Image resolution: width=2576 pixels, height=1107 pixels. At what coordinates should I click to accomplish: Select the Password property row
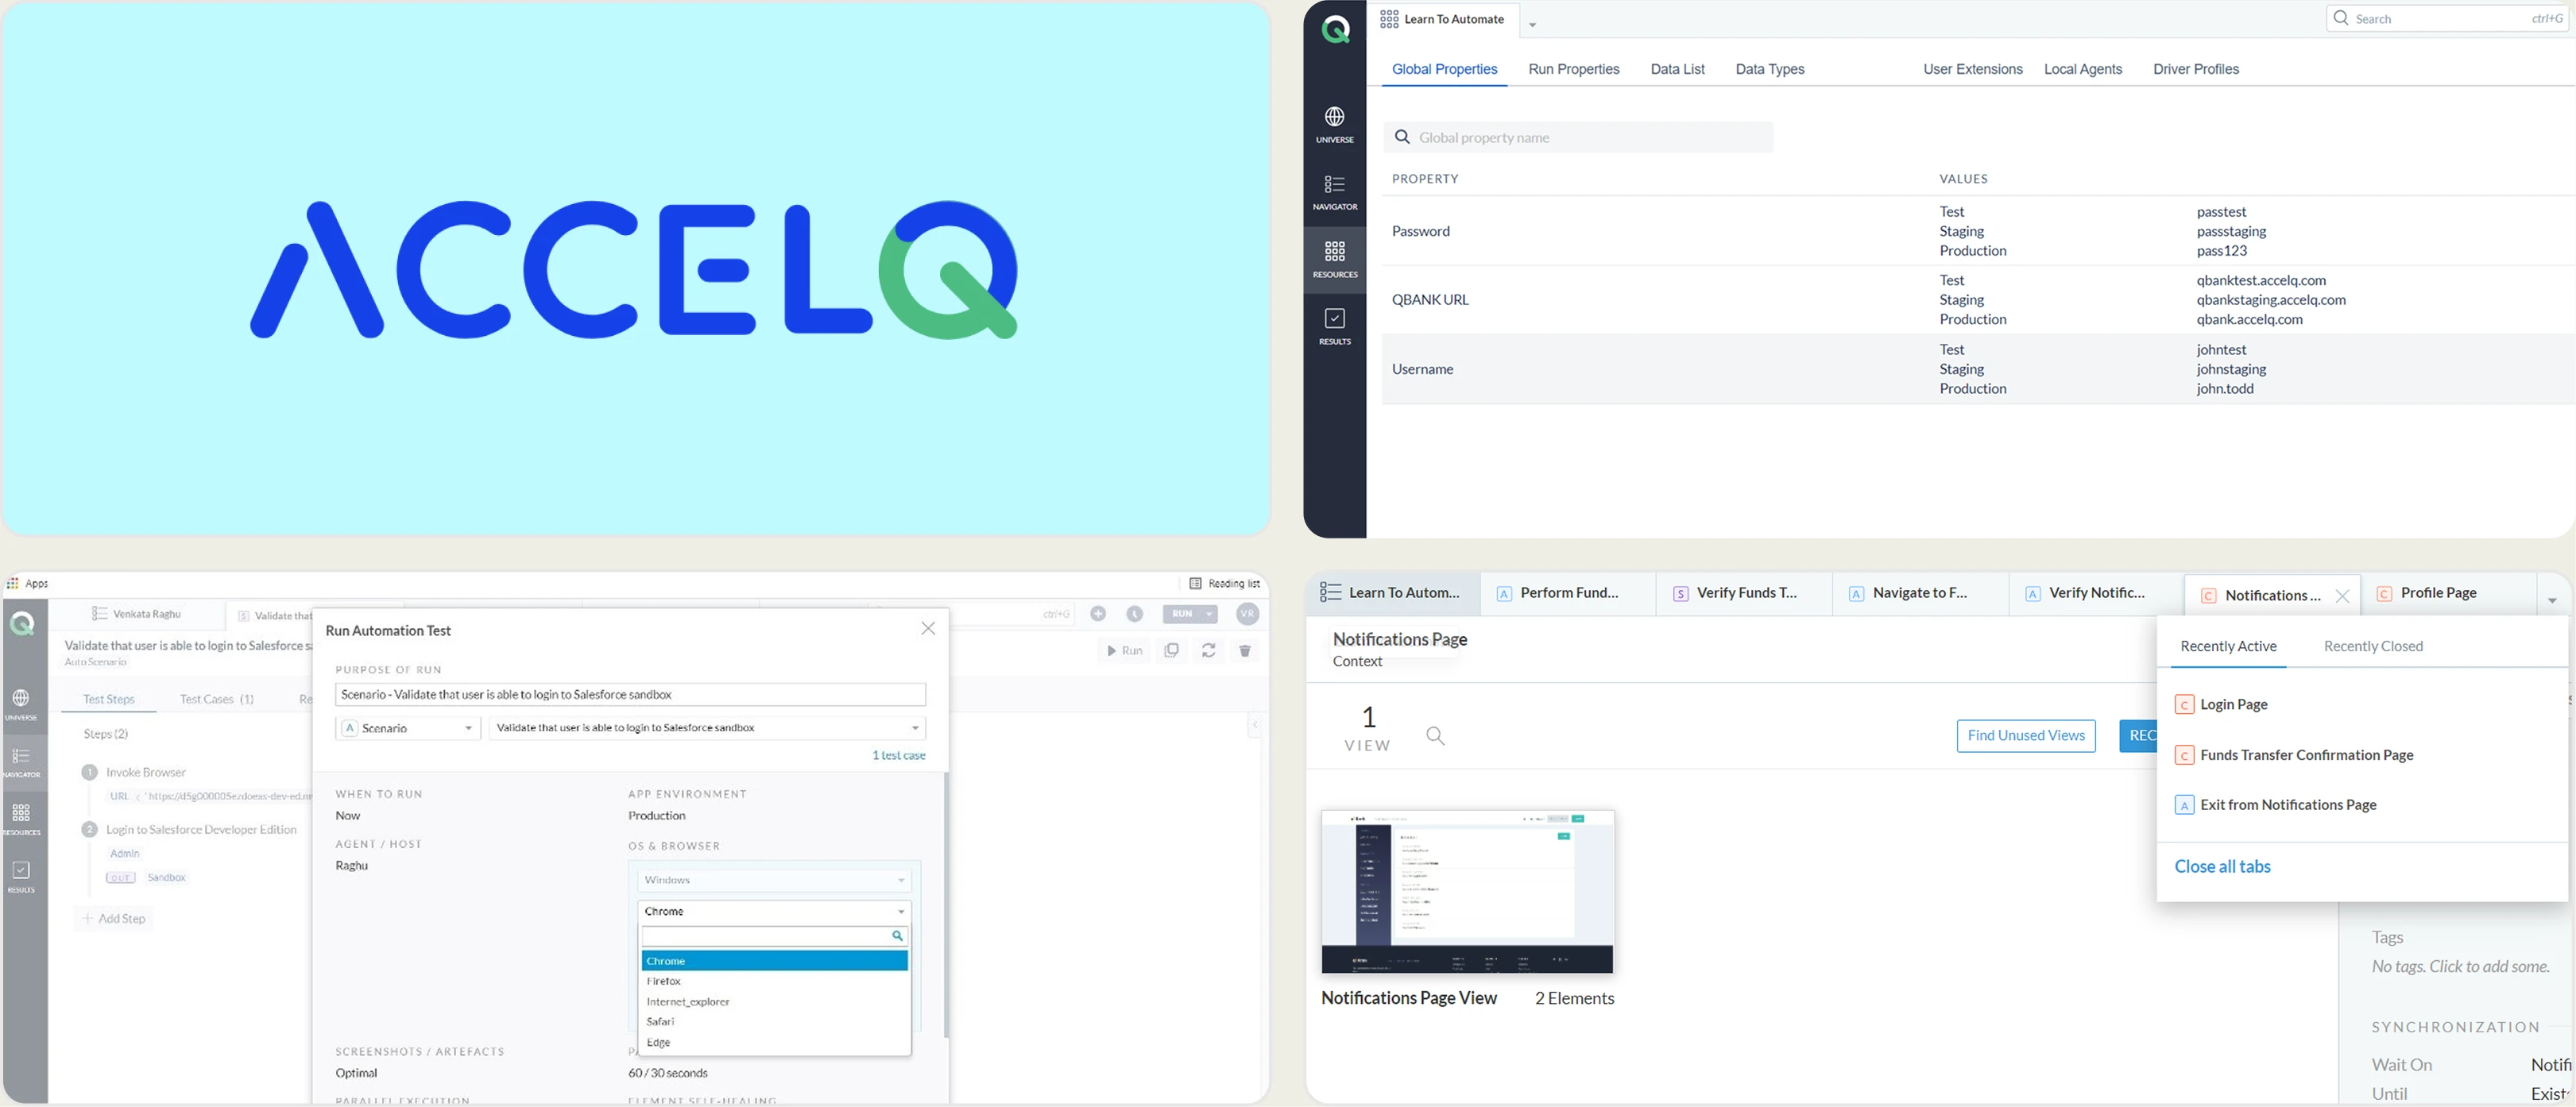(x=1978, y=231)
